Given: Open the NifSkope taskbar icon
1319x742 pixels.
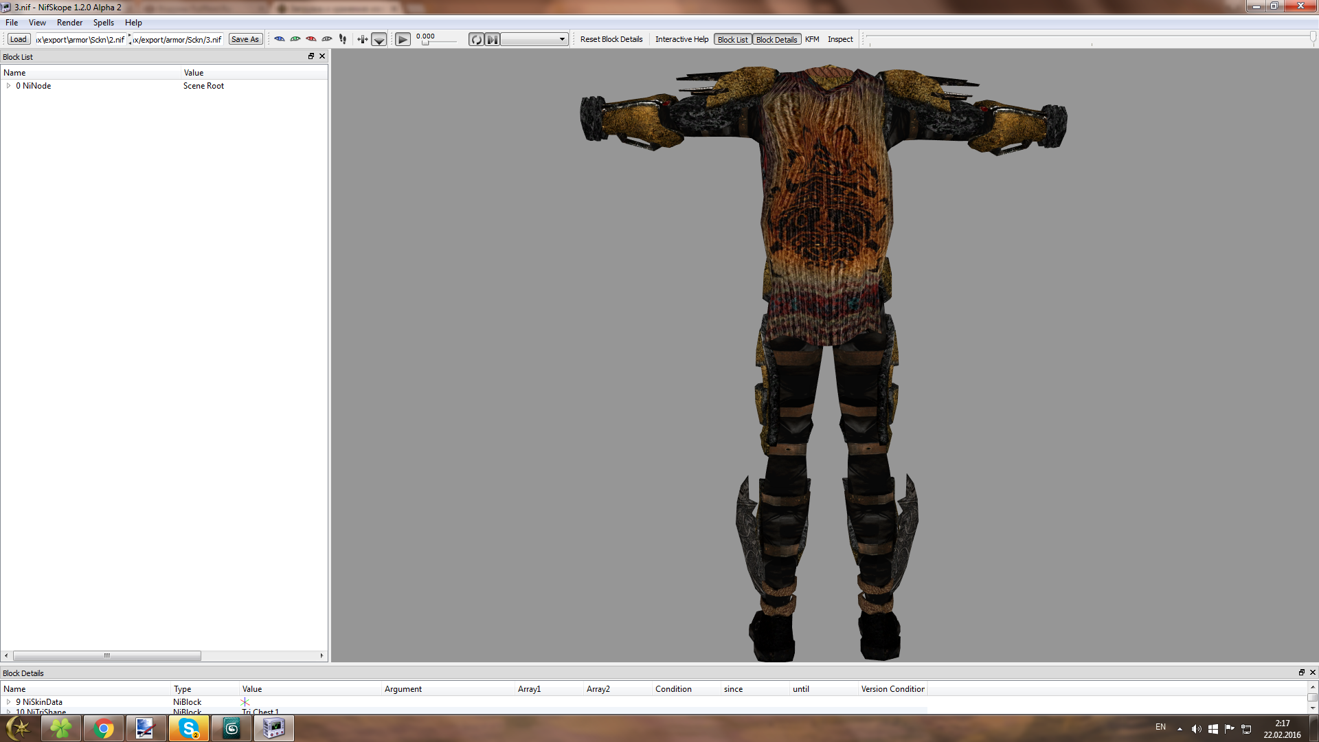Looking at the screenshot, I should click(274, 728).
